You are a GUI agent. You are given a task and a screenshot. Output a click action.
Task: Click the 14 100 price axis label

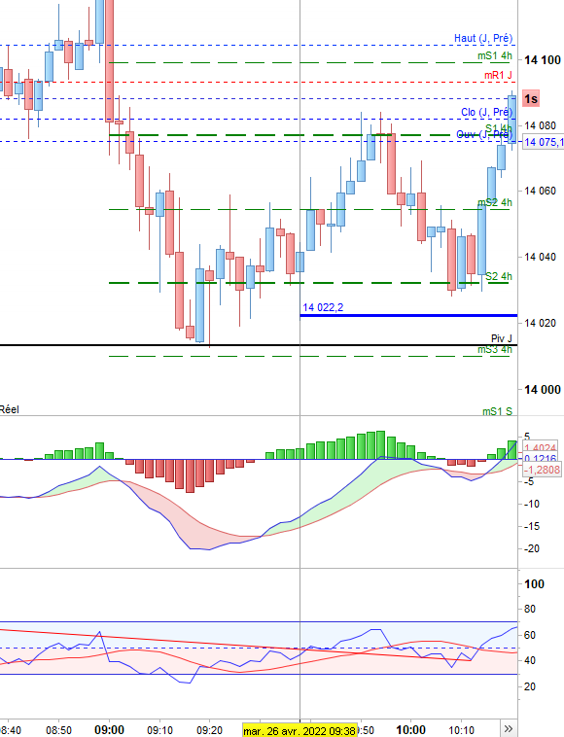pos(543,60)
